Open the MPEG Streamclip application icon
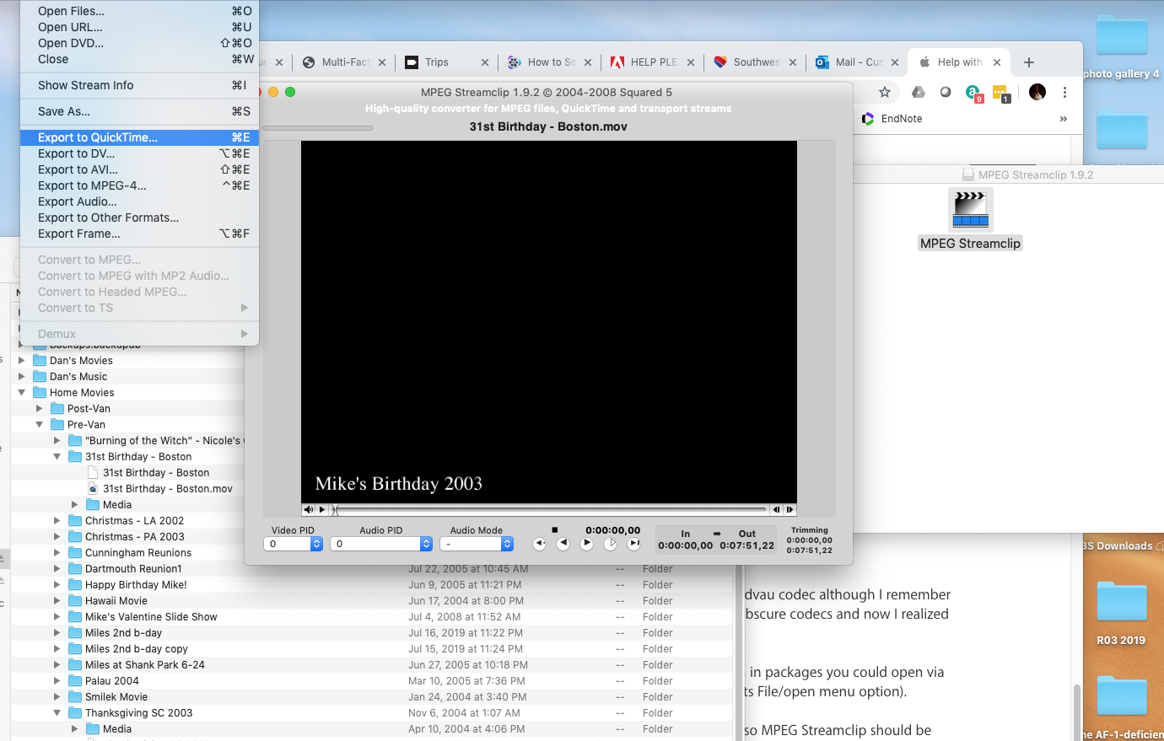This screenshot has width=1164, height=741. click(x=971, y=210)
